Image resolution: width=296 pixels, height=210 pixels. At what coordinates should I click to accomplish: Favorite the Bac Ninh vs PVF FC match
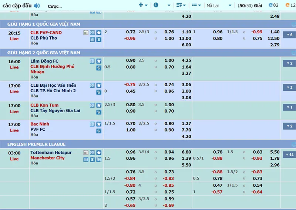point(99,124)
